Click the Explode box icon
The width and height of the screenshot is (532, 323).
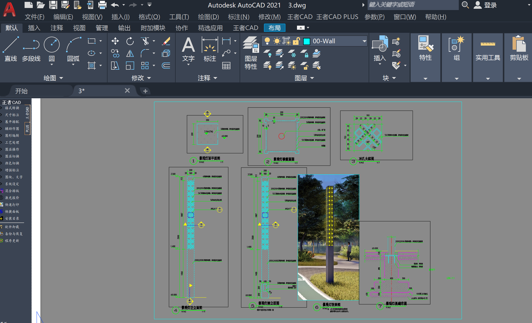(166, 53)
